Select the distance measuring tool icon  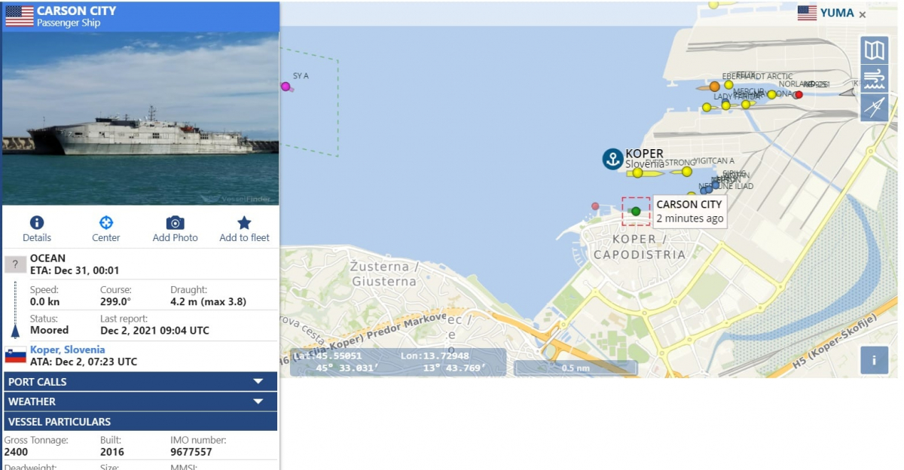pyautogui.click(x=874, y=108)
